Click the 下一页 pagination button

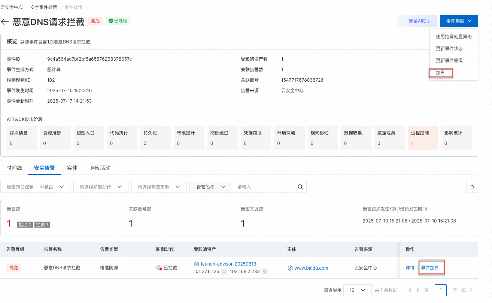[x=463, y=290]
